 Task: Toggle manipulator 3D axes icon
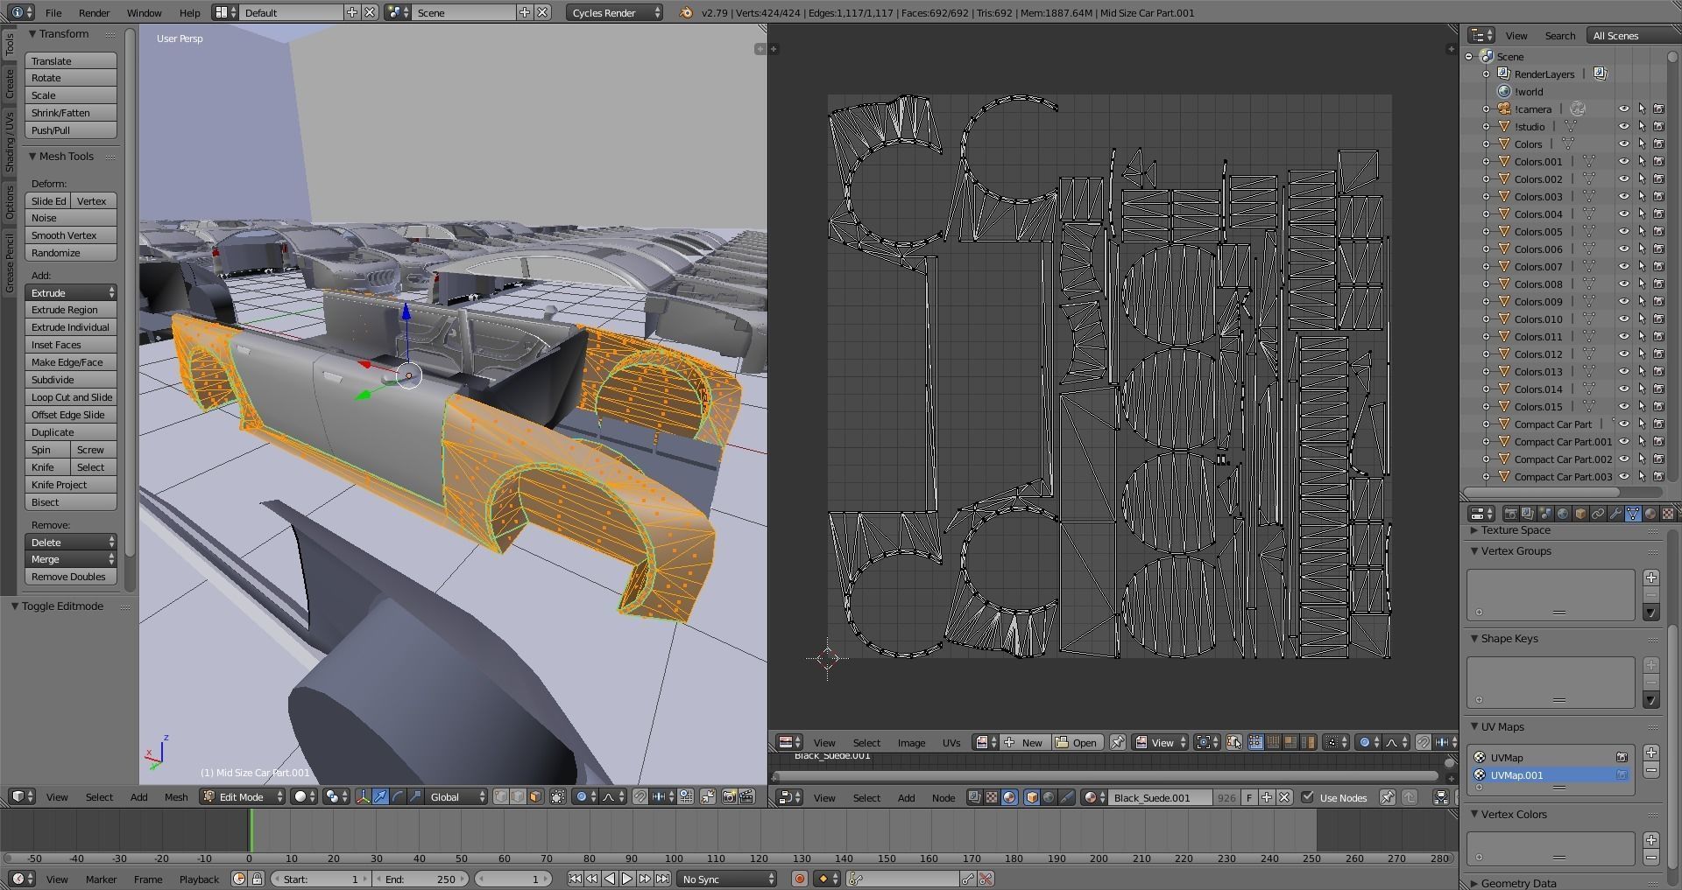(363, 797)
